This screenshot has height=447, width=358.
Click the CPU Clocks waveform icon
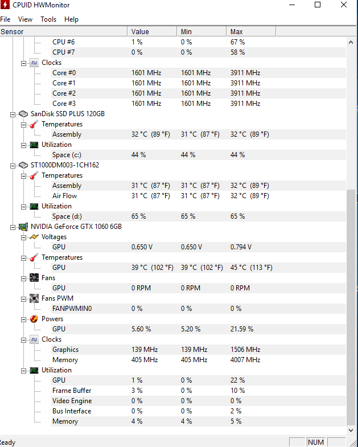(x=34, y=63)
